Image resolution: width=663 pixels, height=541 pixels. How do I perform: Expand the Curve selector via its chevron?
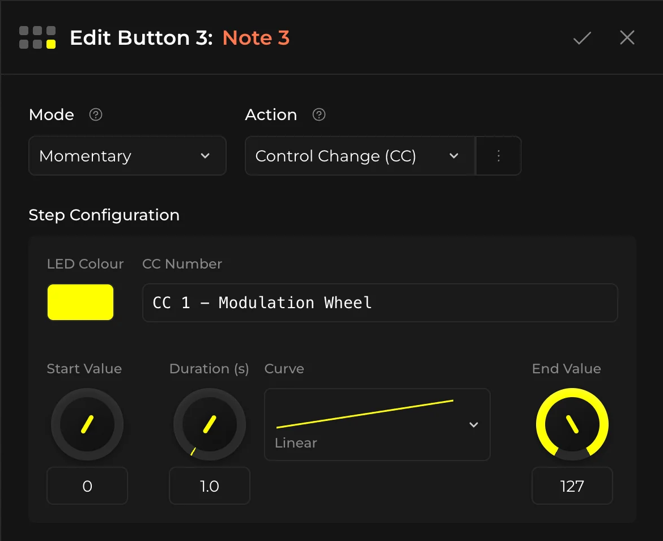point(473,424)
